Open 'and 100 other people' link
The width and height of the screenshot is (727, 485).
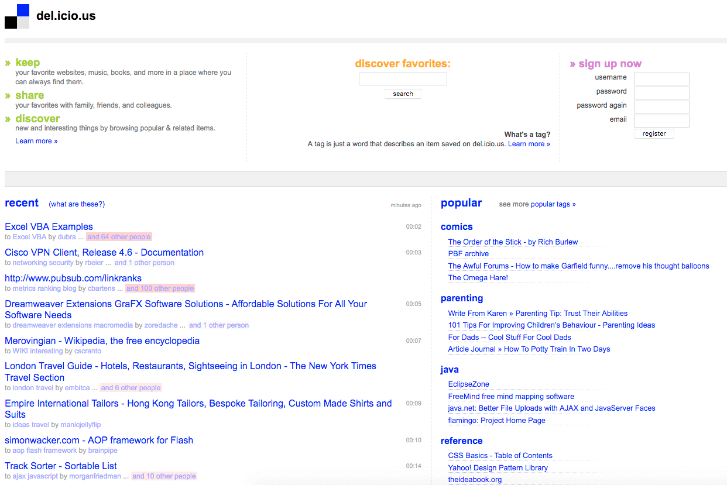(160, 288)
